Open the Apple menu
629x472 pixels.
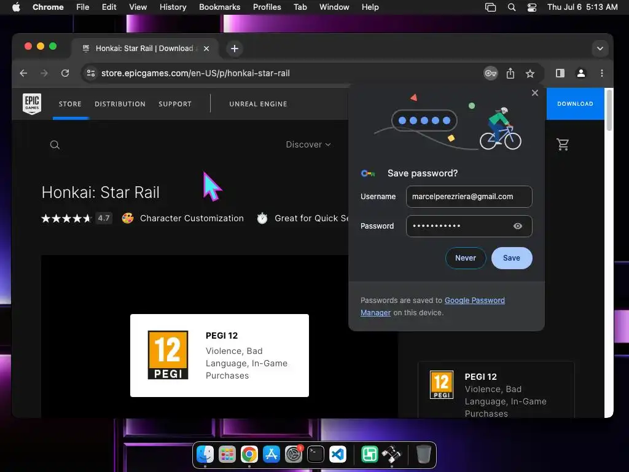click(16, 7)
